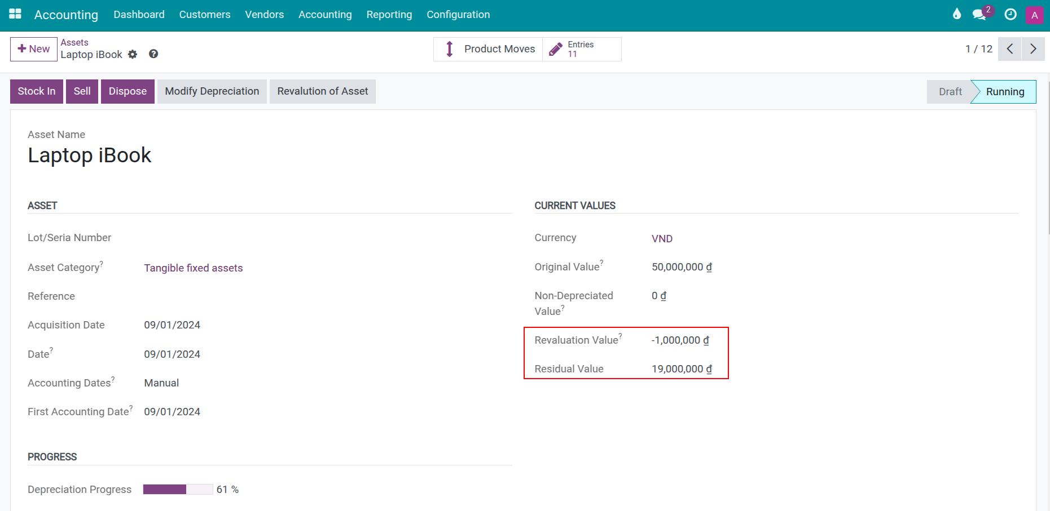This screenshot has width=1050, height=511.
Task: Open the conversations chat icon
Action: (x=979, y=15)
